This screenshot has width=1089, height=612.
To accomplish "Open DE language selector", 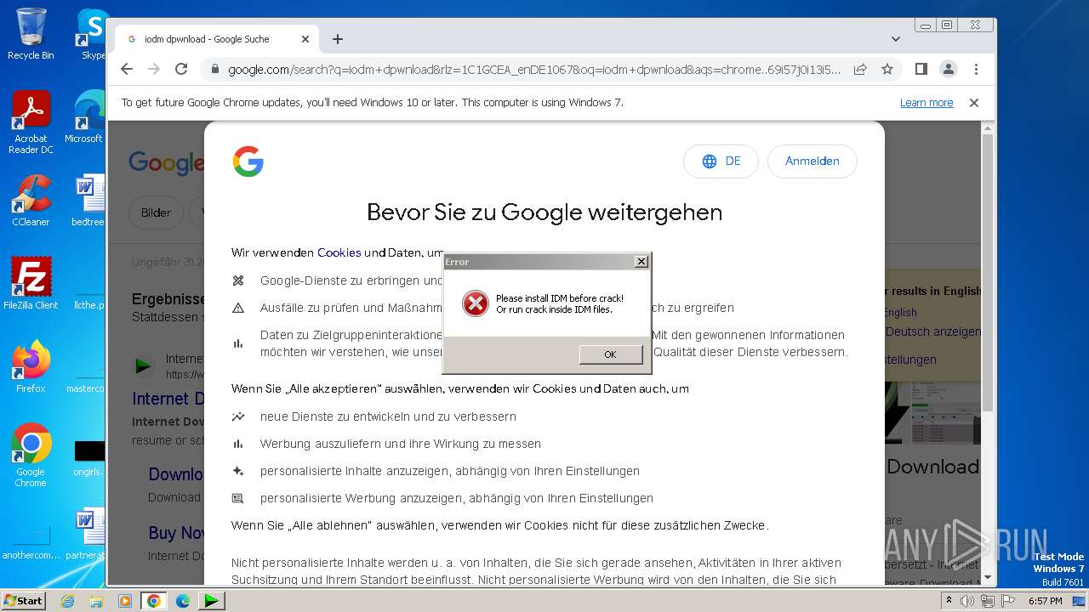I will pyautogui.click(x=721, y=161).
